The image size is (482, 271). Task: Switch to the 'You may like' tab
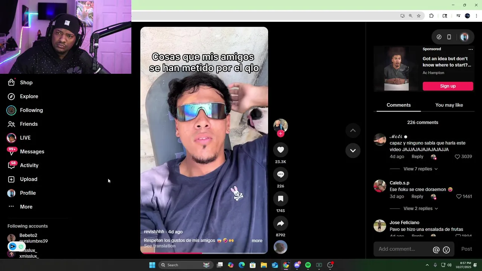point(449,105)
